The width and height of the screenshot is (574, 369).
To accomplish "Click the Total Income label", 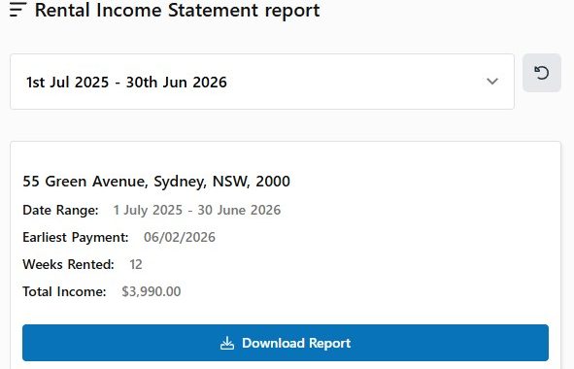I will [x=64, y=291].
